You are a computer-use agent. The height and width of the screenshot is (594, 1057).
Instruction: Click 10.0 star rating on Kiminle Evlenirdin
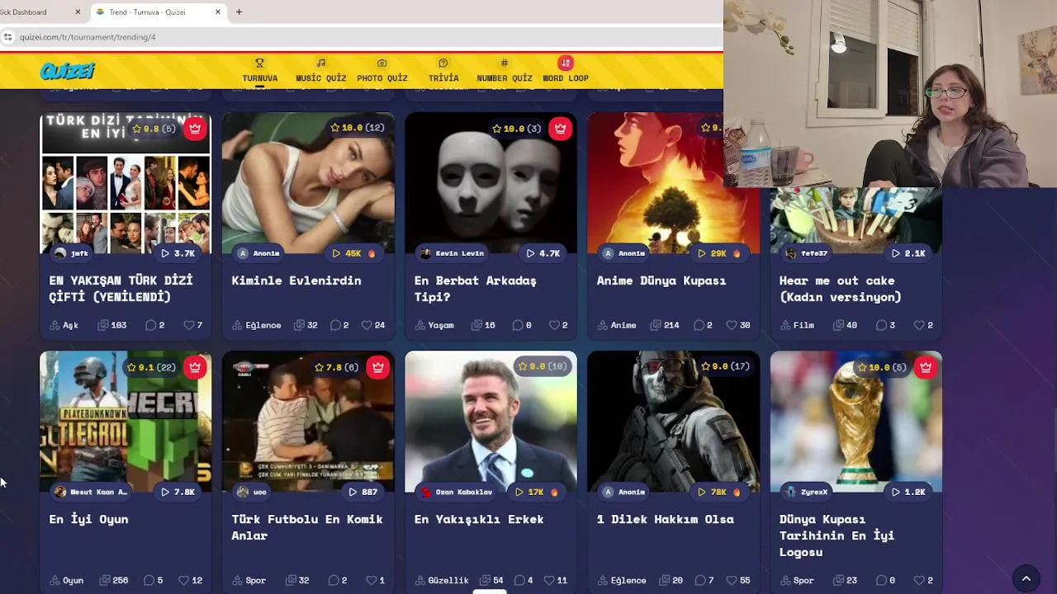pyautogui.click(x=358, y=128)
